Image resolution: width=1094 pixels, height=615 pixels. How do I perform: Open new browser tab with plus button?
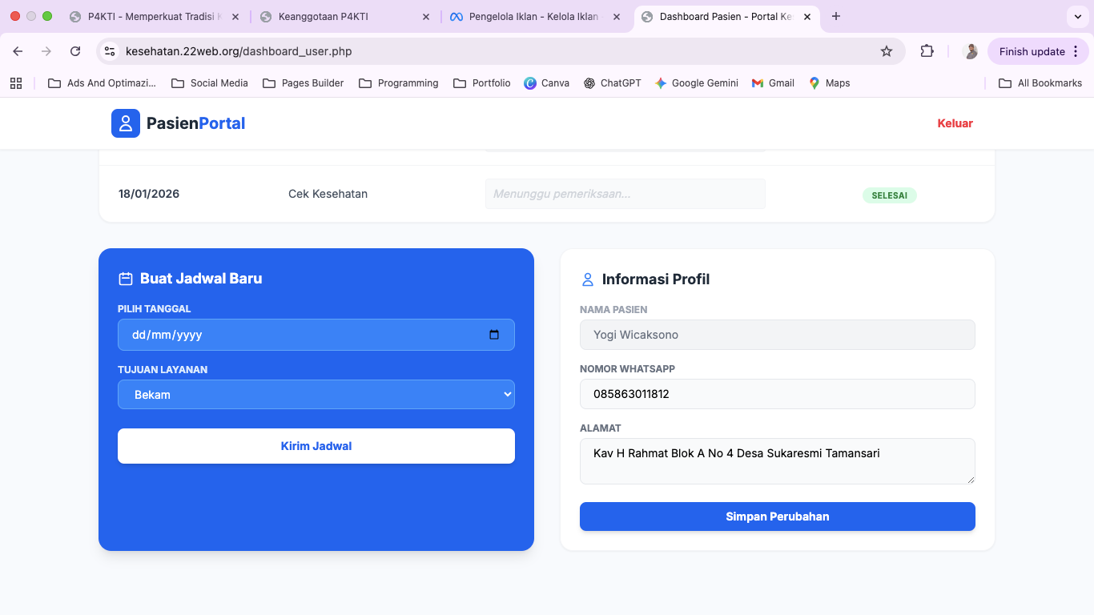[836, 16]
